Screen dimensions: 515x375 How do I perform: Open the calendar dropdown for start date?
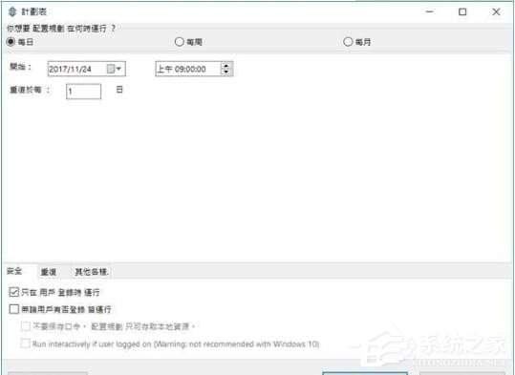[115, 69]
